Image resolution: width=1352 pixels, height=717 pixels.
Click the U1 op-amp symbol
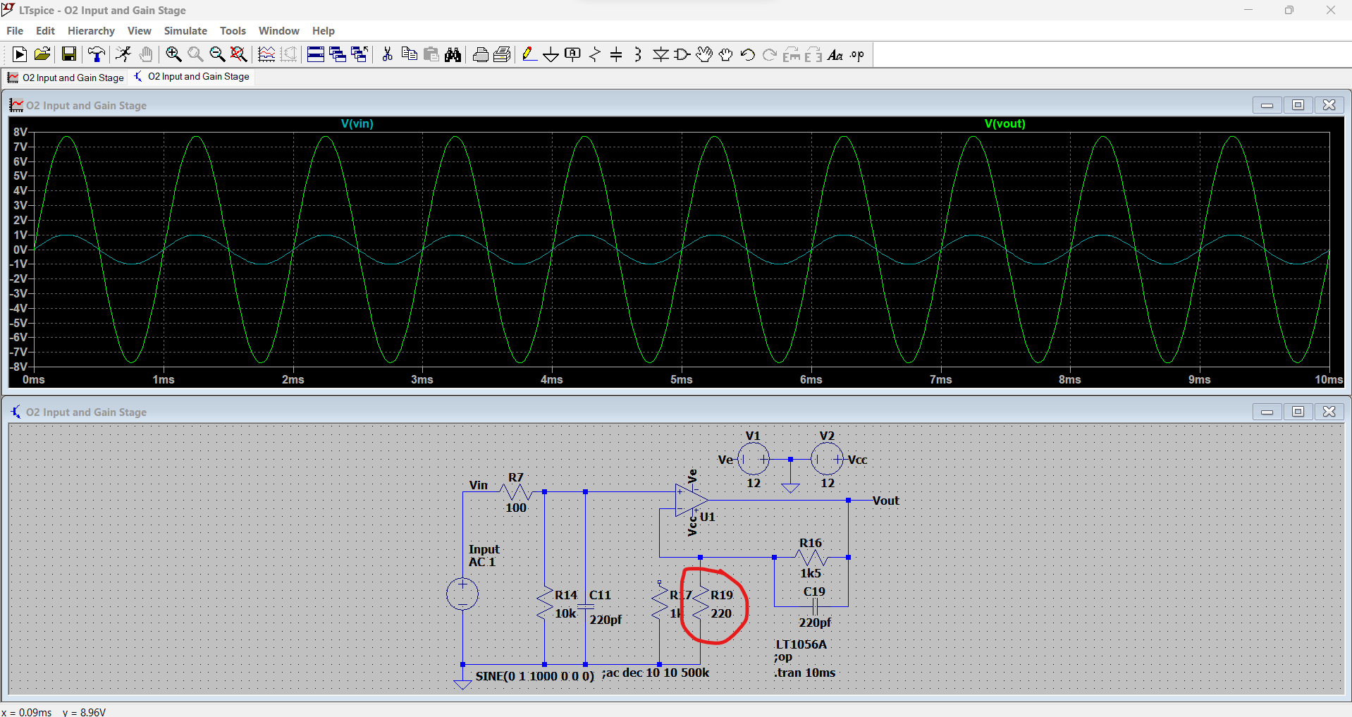[691, 500]
